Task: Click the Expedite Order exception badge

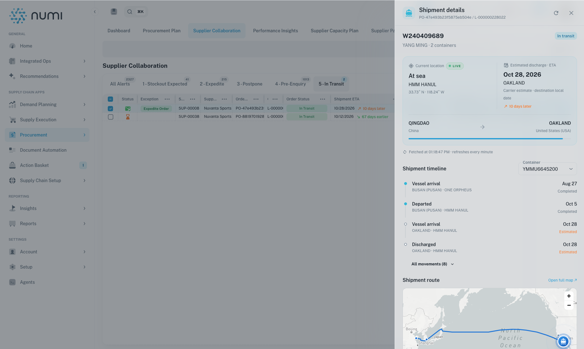Action: click(x=156, y=109)
